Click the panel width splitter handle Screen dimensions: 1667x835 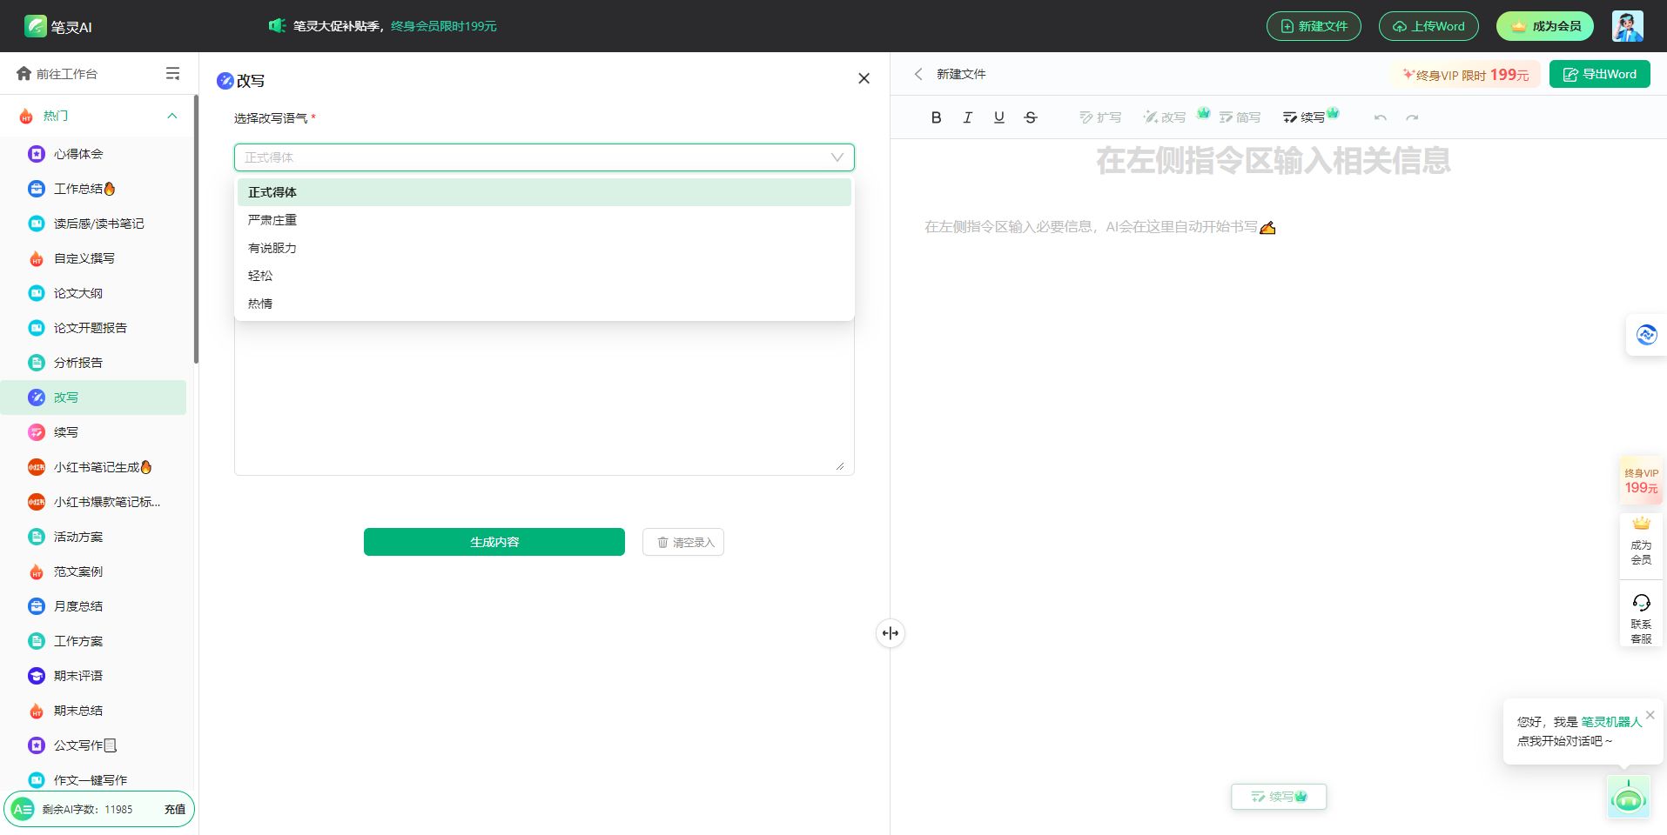tap(891, 633)
